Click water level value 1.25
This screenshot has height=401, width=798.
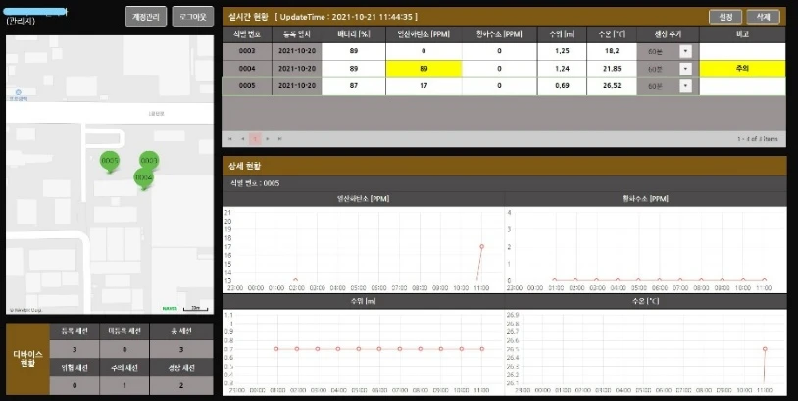click(x=562, y=51)
